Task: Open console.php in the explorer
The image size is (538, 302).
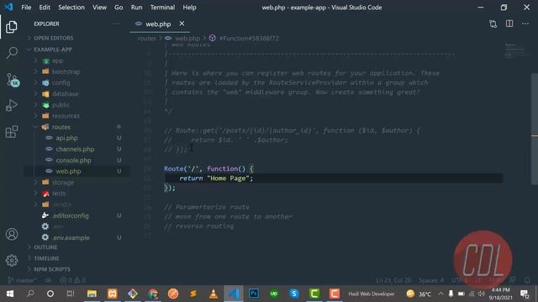Action: coord(73,160)
